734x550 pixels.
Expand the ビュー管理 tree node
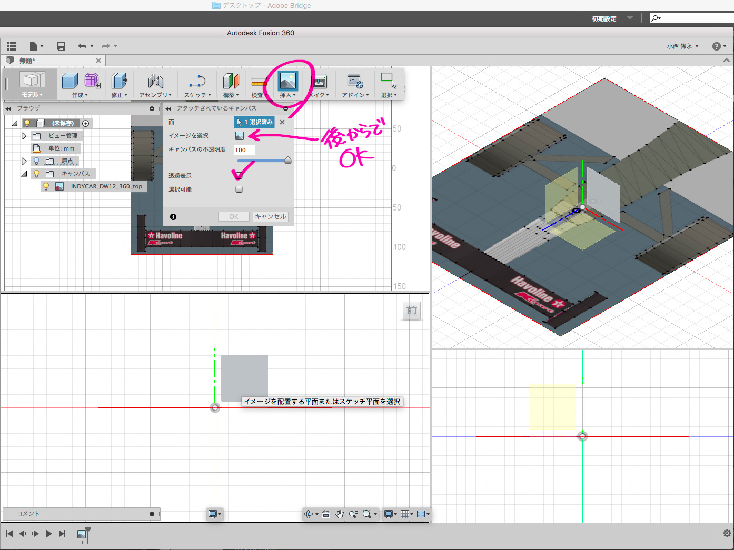24,136
